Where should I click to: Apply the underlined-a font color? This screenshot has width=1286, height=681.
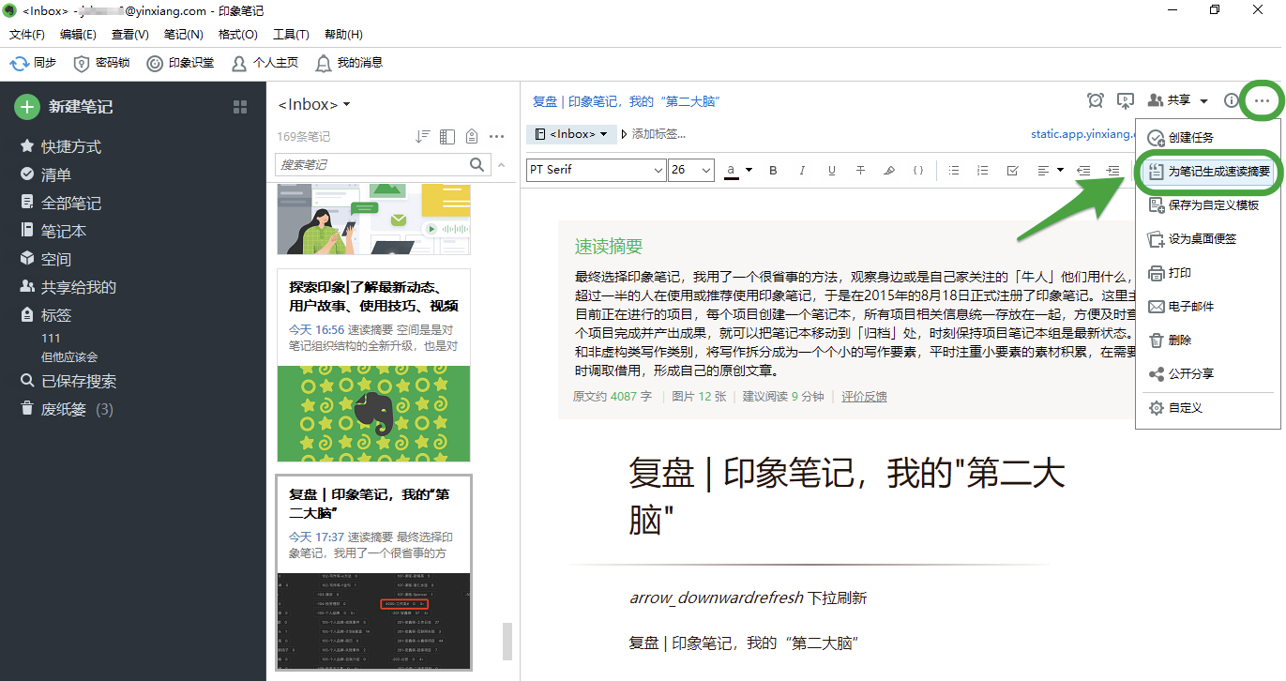tap(731, 170)
